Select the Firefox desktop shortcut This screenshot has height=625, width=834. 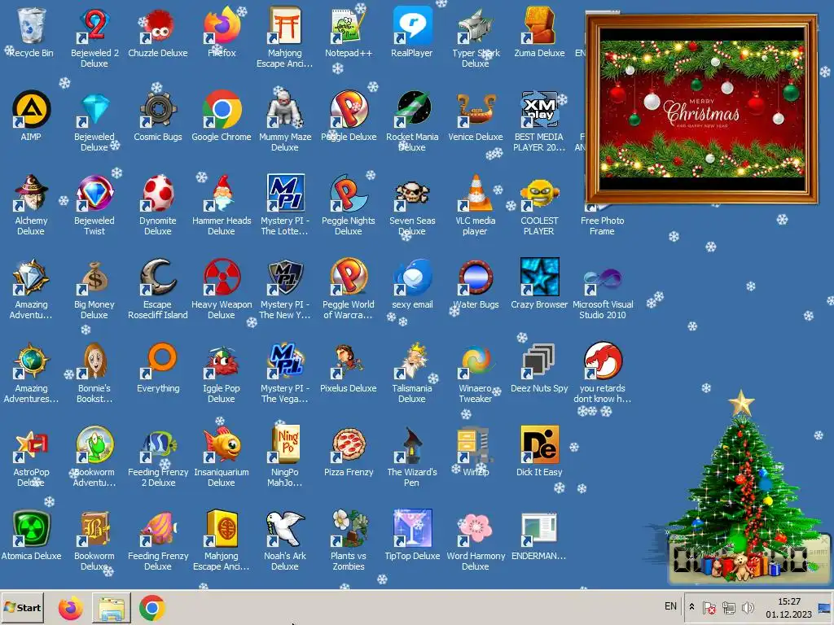coord(222,25)
